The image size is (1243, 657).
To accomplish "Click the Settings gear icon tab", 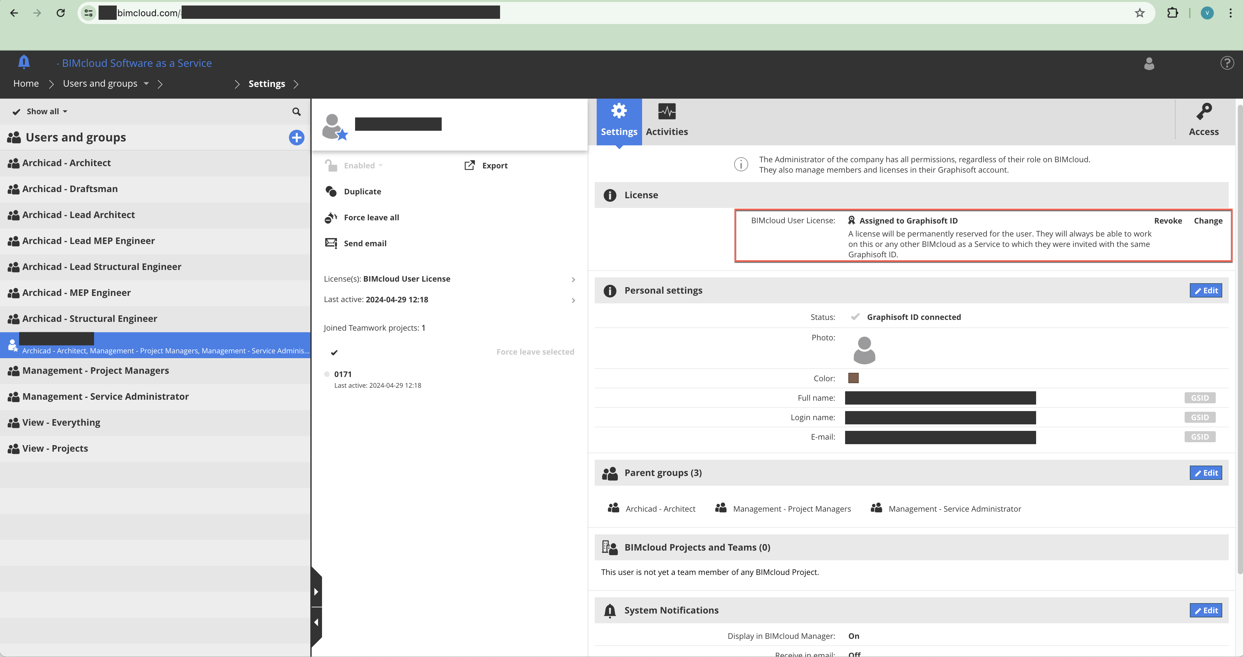I will tap(619, 121).
